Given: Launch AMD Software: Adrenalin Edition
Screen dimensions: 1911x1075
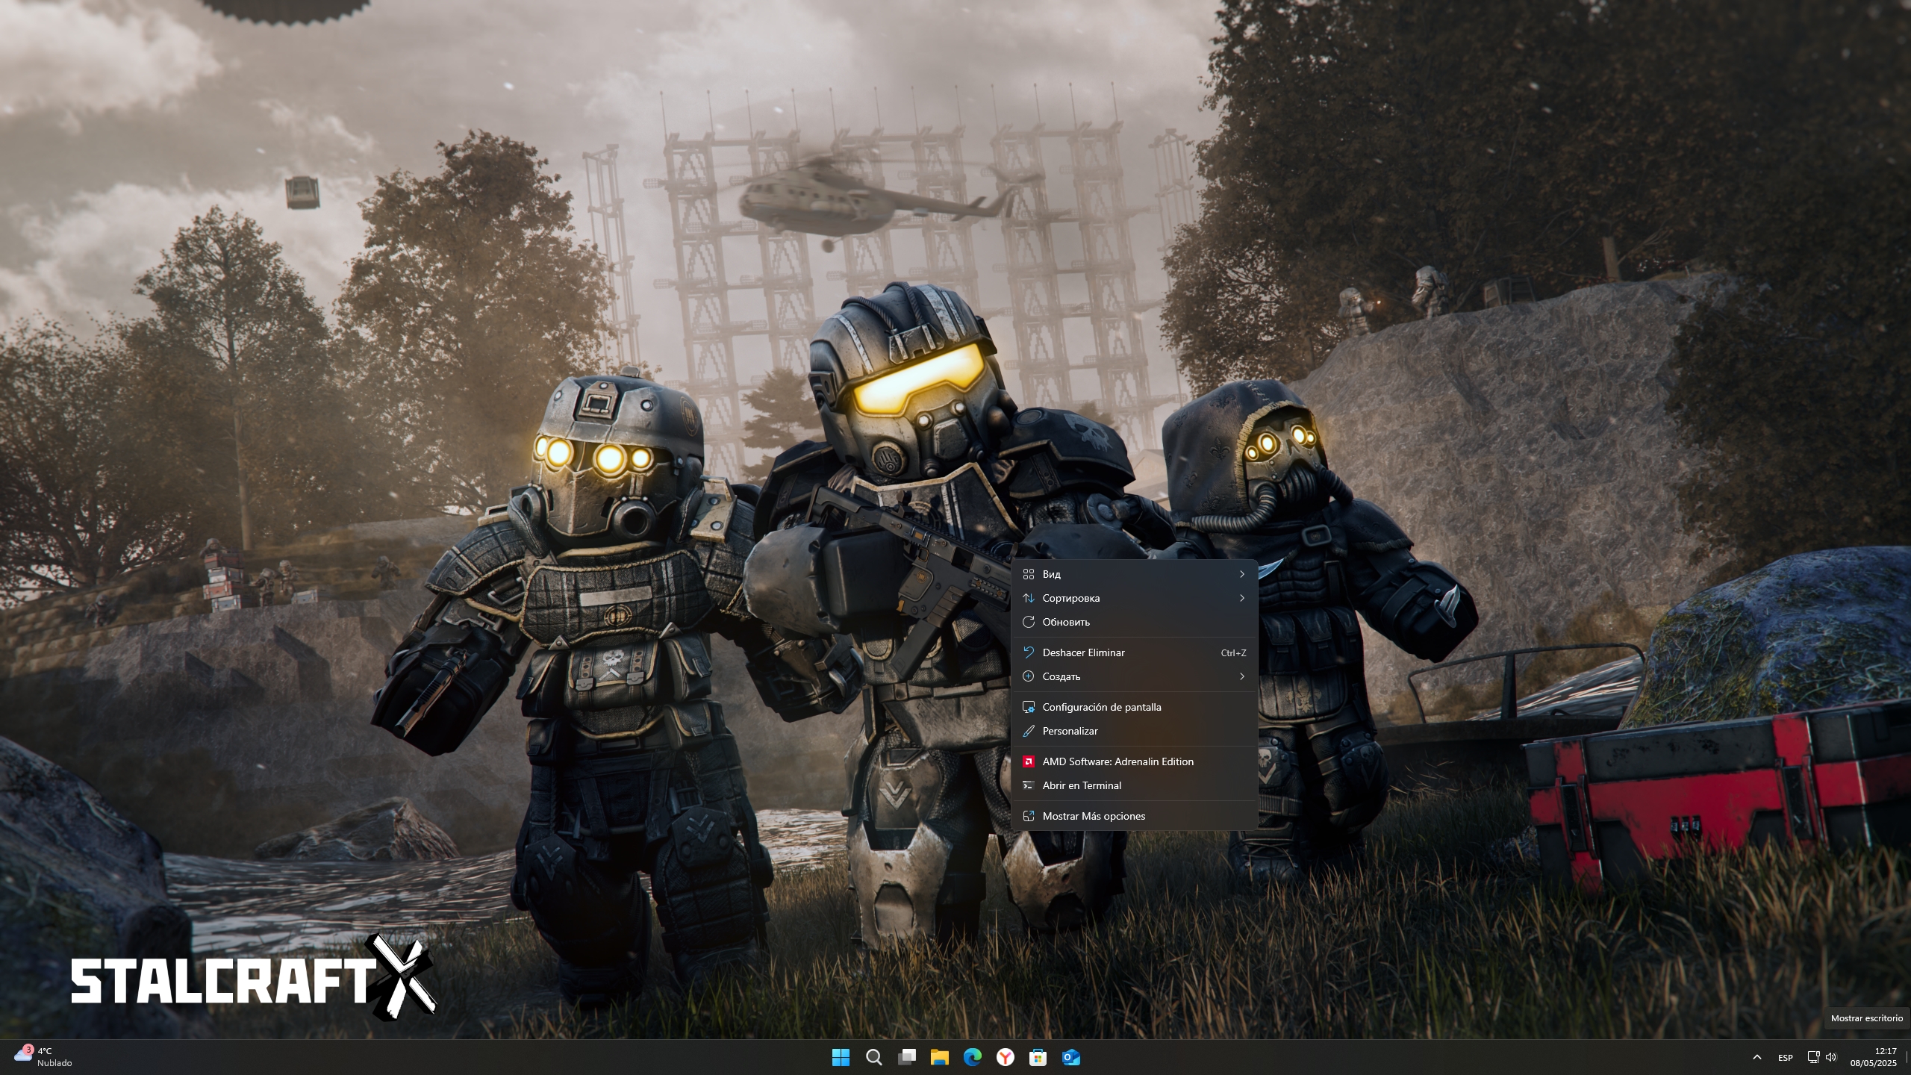Looking at the screenshot, I should pyautogui.click(x=1134, y=761).
